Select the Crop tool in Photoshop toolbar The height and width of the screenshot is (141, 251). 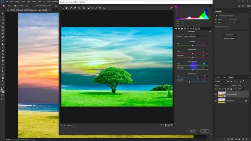point(3,27)
